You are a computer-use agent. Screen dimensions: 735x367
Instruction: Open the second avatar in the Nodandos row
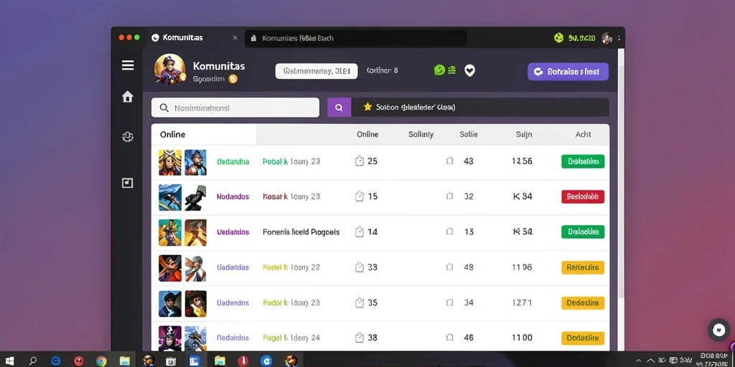[195, 197]
